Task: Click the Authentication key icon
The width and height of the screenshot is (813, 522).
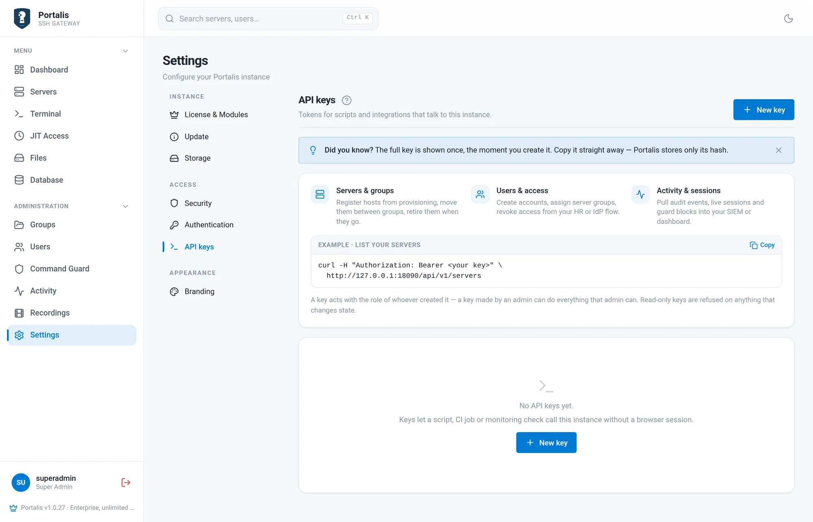Action: click(x=174, y=225)
